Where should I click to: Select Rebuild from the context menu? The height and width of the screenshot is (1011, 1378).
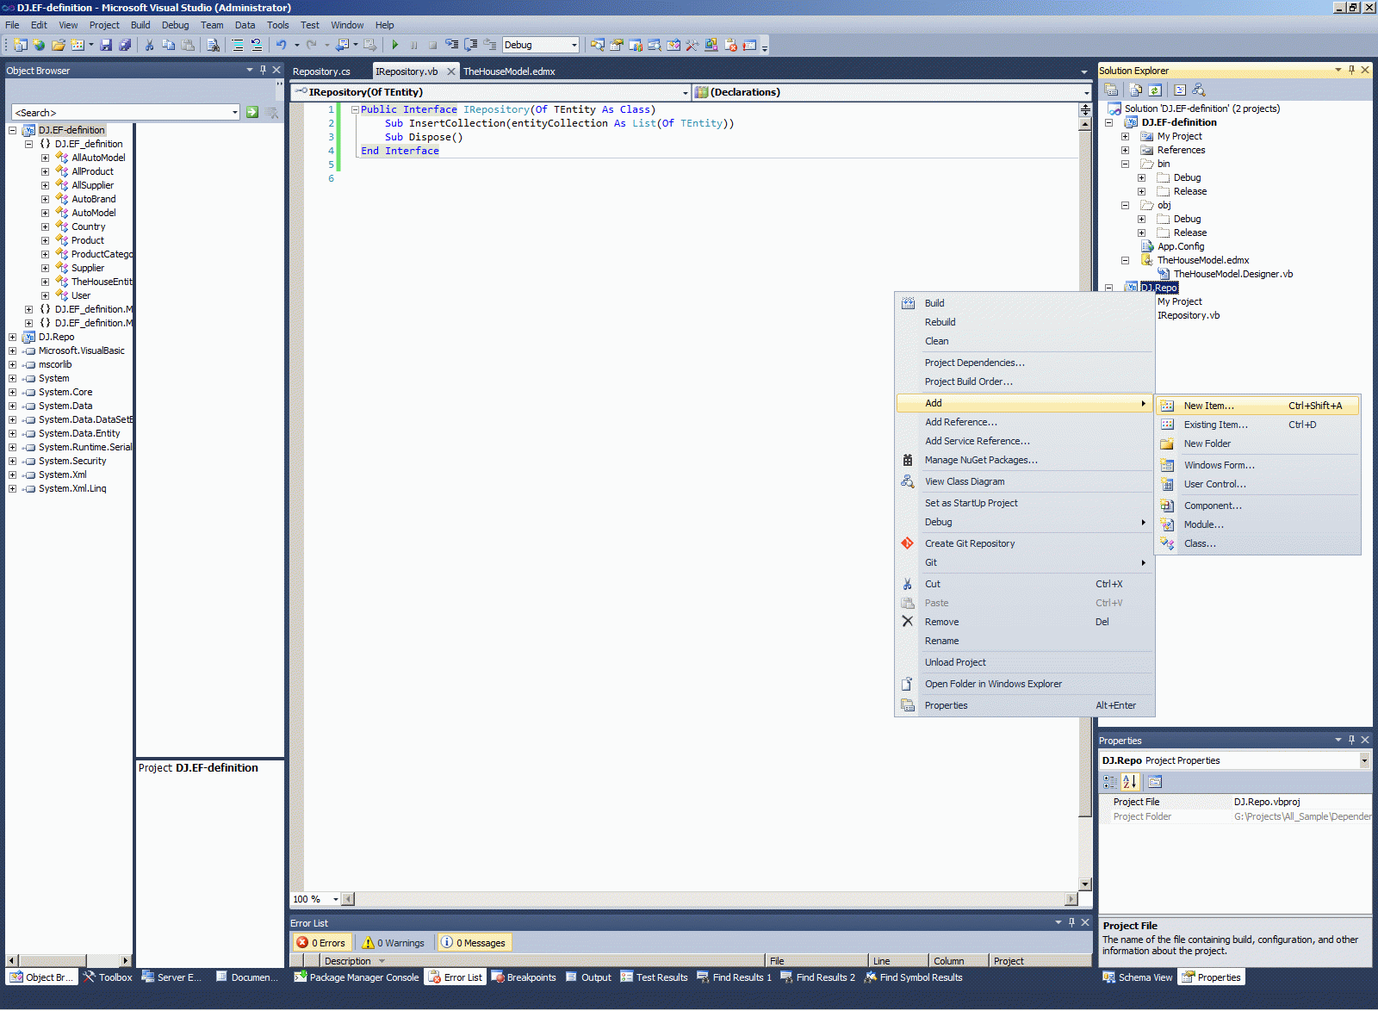point(1025,322)
